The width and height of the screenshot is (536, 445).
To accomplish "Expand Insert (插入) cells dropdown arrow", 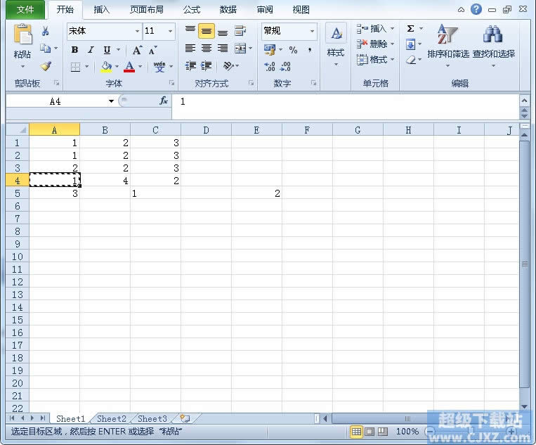I will pos(393,28).
